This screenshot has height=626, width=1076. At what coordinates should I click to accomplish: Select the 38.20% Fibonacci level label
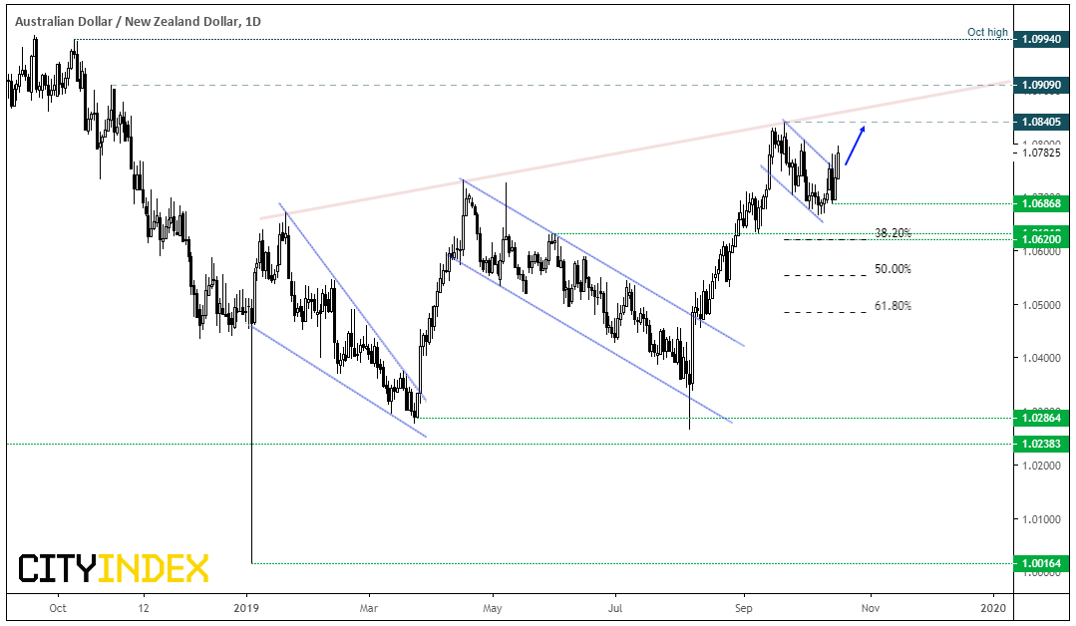[893, 233]
